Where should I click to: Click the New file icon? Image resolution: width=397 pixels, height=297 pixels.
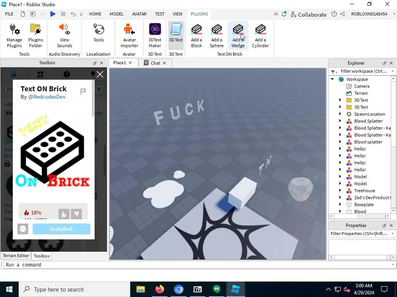23,14
